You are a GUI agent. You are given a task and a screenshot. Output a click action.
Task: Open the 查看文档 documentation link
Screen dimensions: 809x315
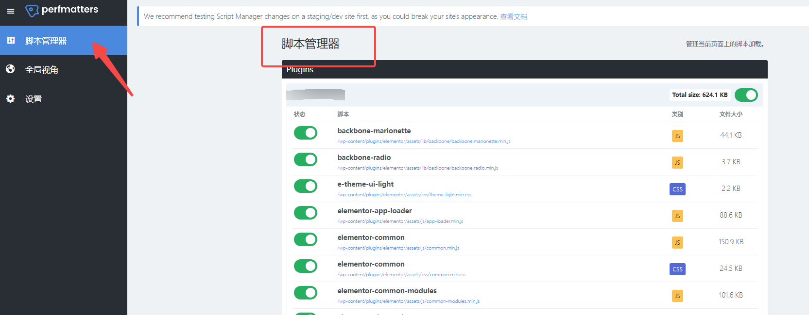pyautogui.click(x=514, y=16)
